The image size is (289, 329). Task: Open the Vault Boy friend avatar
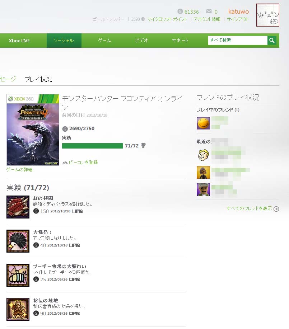tap(203, 155)
